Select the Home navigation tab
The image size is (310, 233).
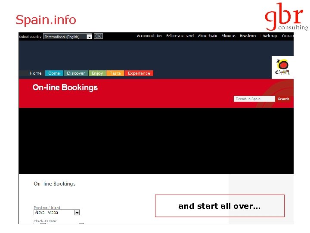tap(35, 73)
